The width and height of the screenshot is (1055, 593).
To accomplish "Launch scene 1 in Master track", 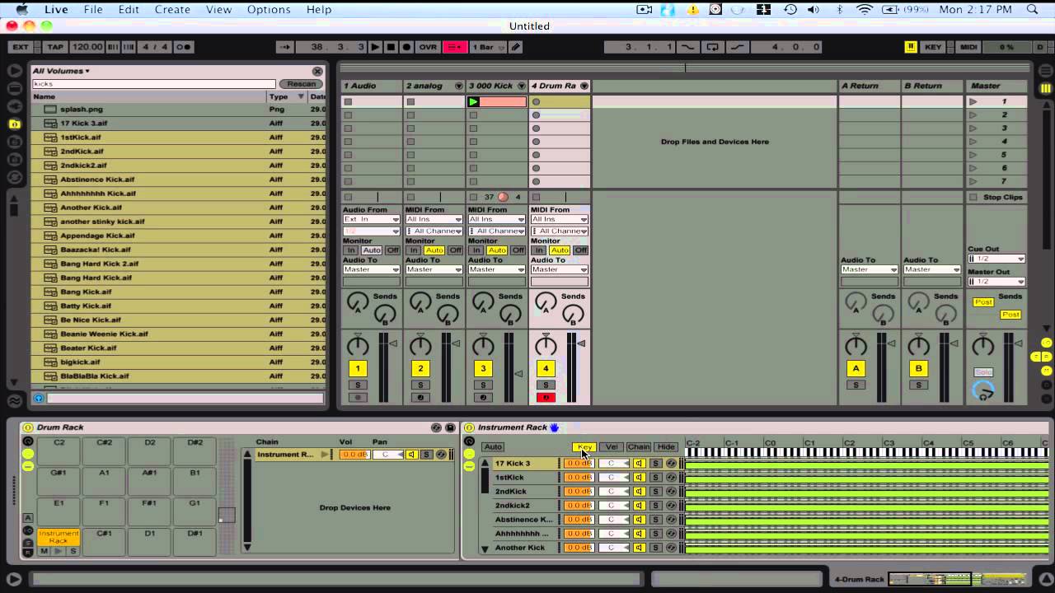I will pyautogui.click(x=973, y=102).
